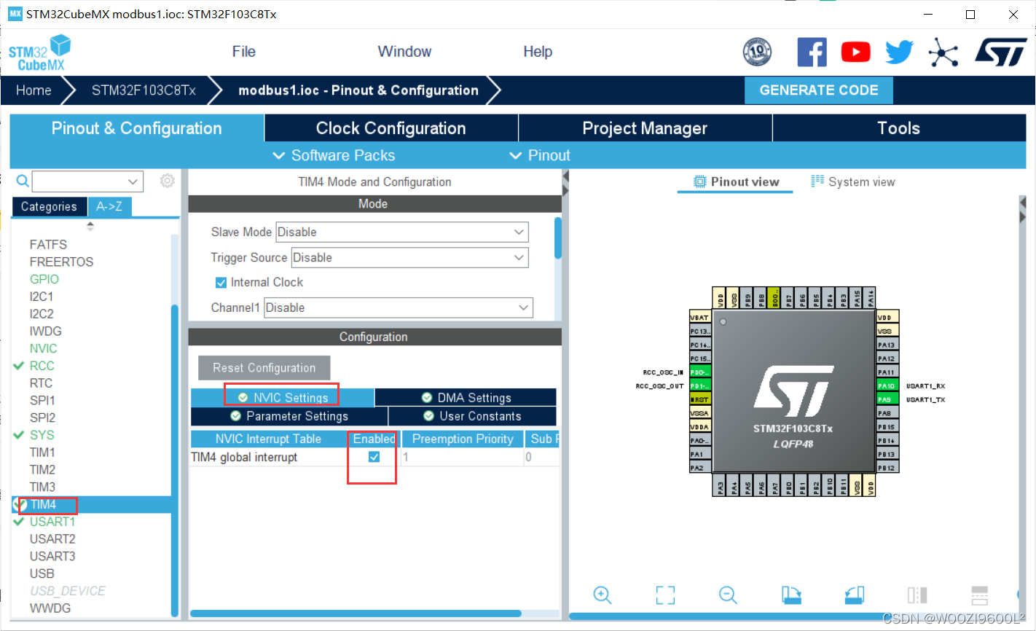Viewport: 1036px width, 631px height.
Task: Switch to Pinout view
Action: tap(736, 182)
